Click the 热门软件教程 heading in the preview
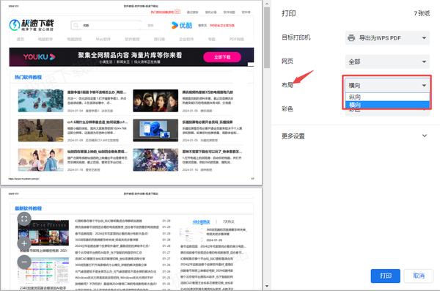 [x=28, y=77]
